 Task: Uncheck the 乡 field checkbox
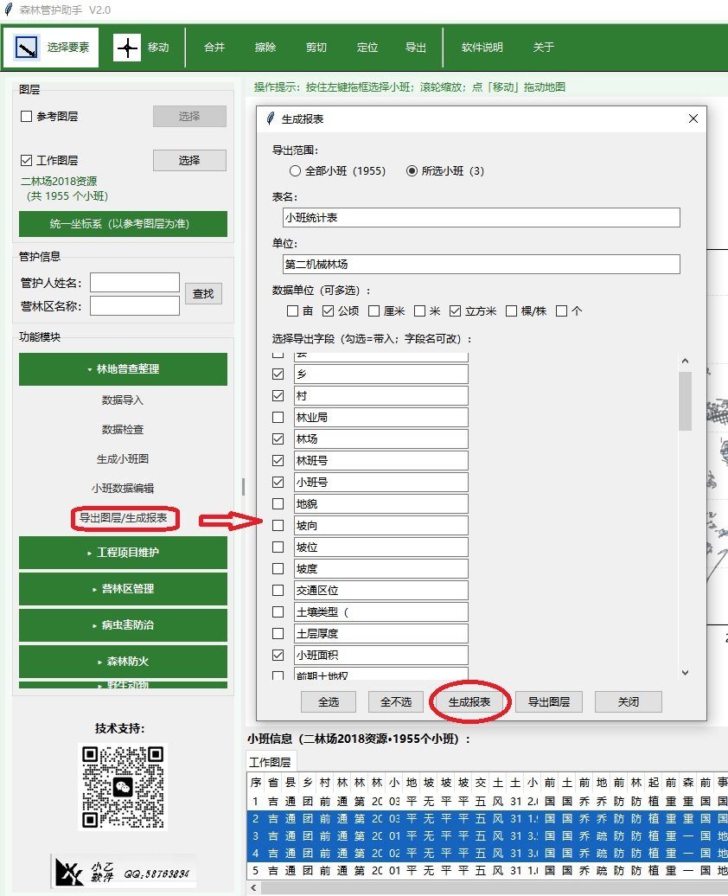pos(278,374)
